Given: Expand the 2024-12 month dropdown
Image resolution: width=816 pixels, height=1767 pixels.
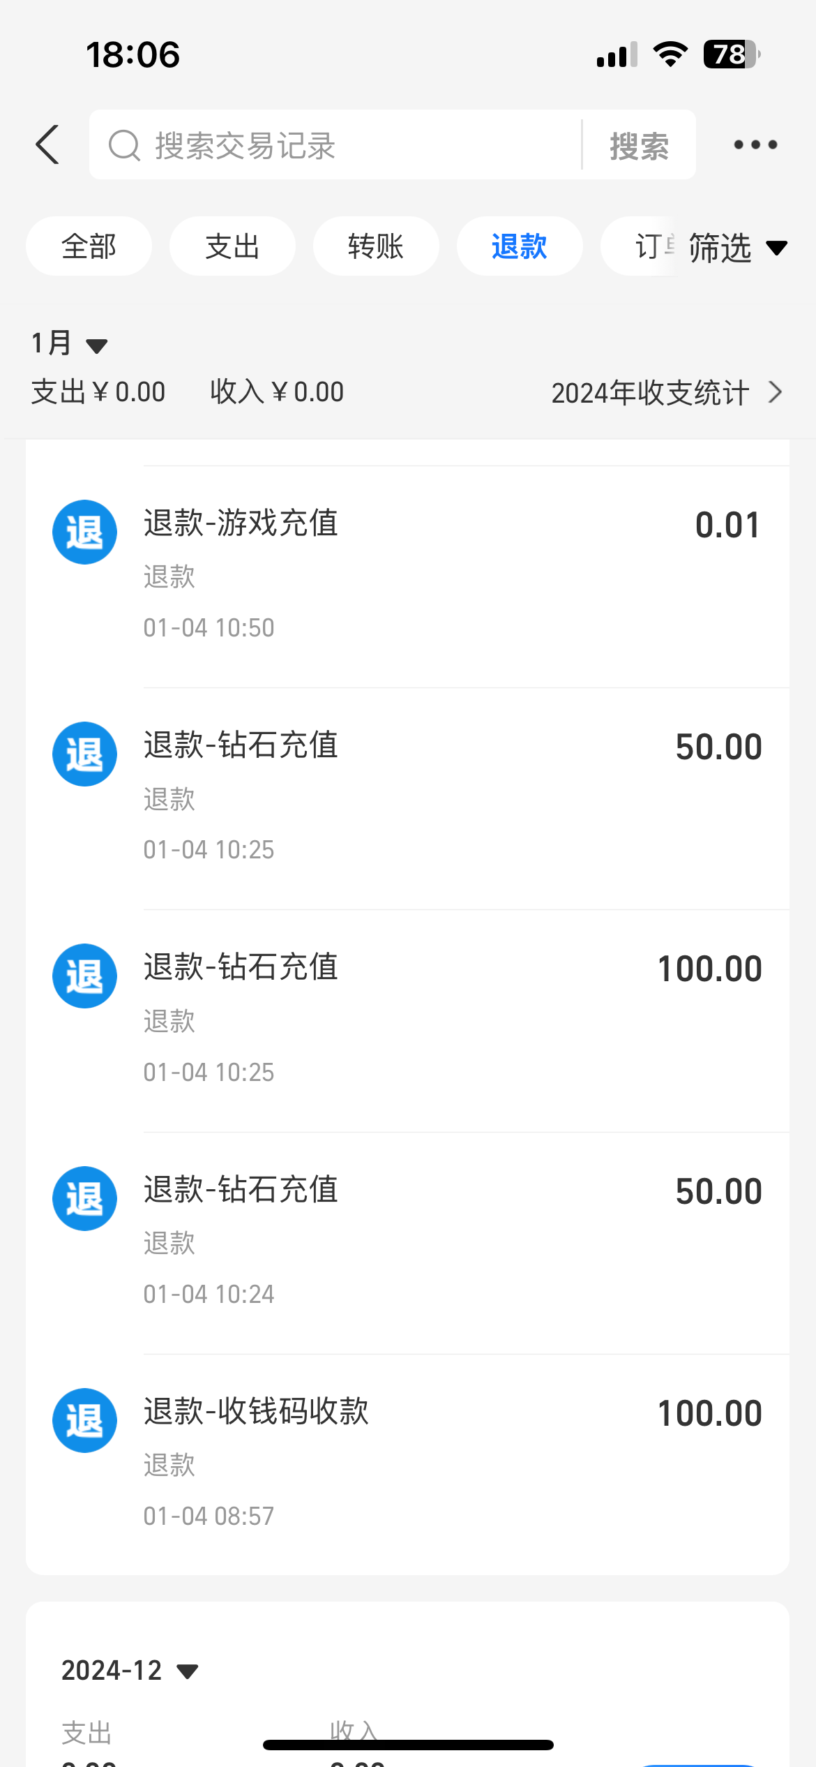Looking at the screenshot, I should 130,1671.
